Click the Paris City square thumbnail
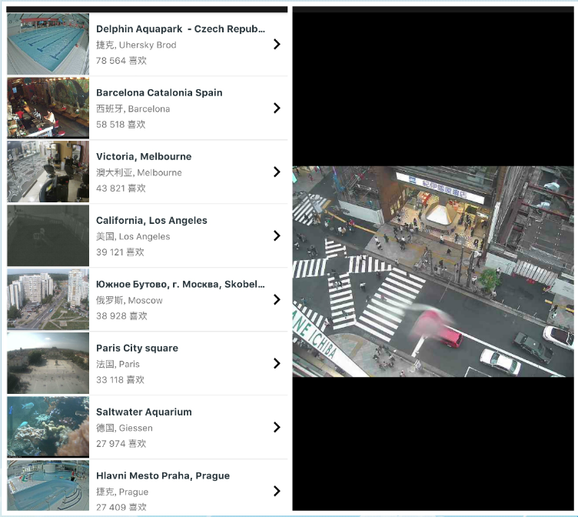 (48, 364)
